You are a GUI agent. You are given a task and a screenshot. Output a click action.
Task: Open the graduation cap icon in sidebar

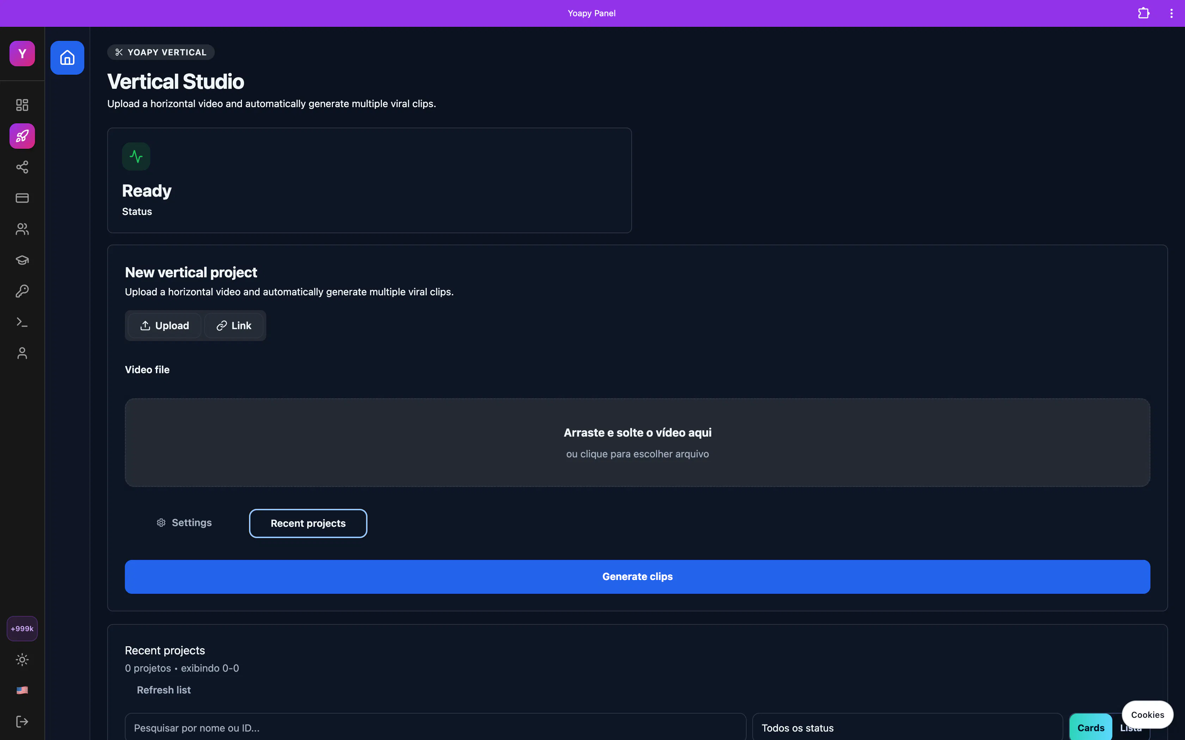point(22,260)
